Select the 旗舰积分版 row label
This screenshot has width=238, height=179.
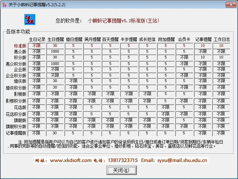tap(16, 127)
